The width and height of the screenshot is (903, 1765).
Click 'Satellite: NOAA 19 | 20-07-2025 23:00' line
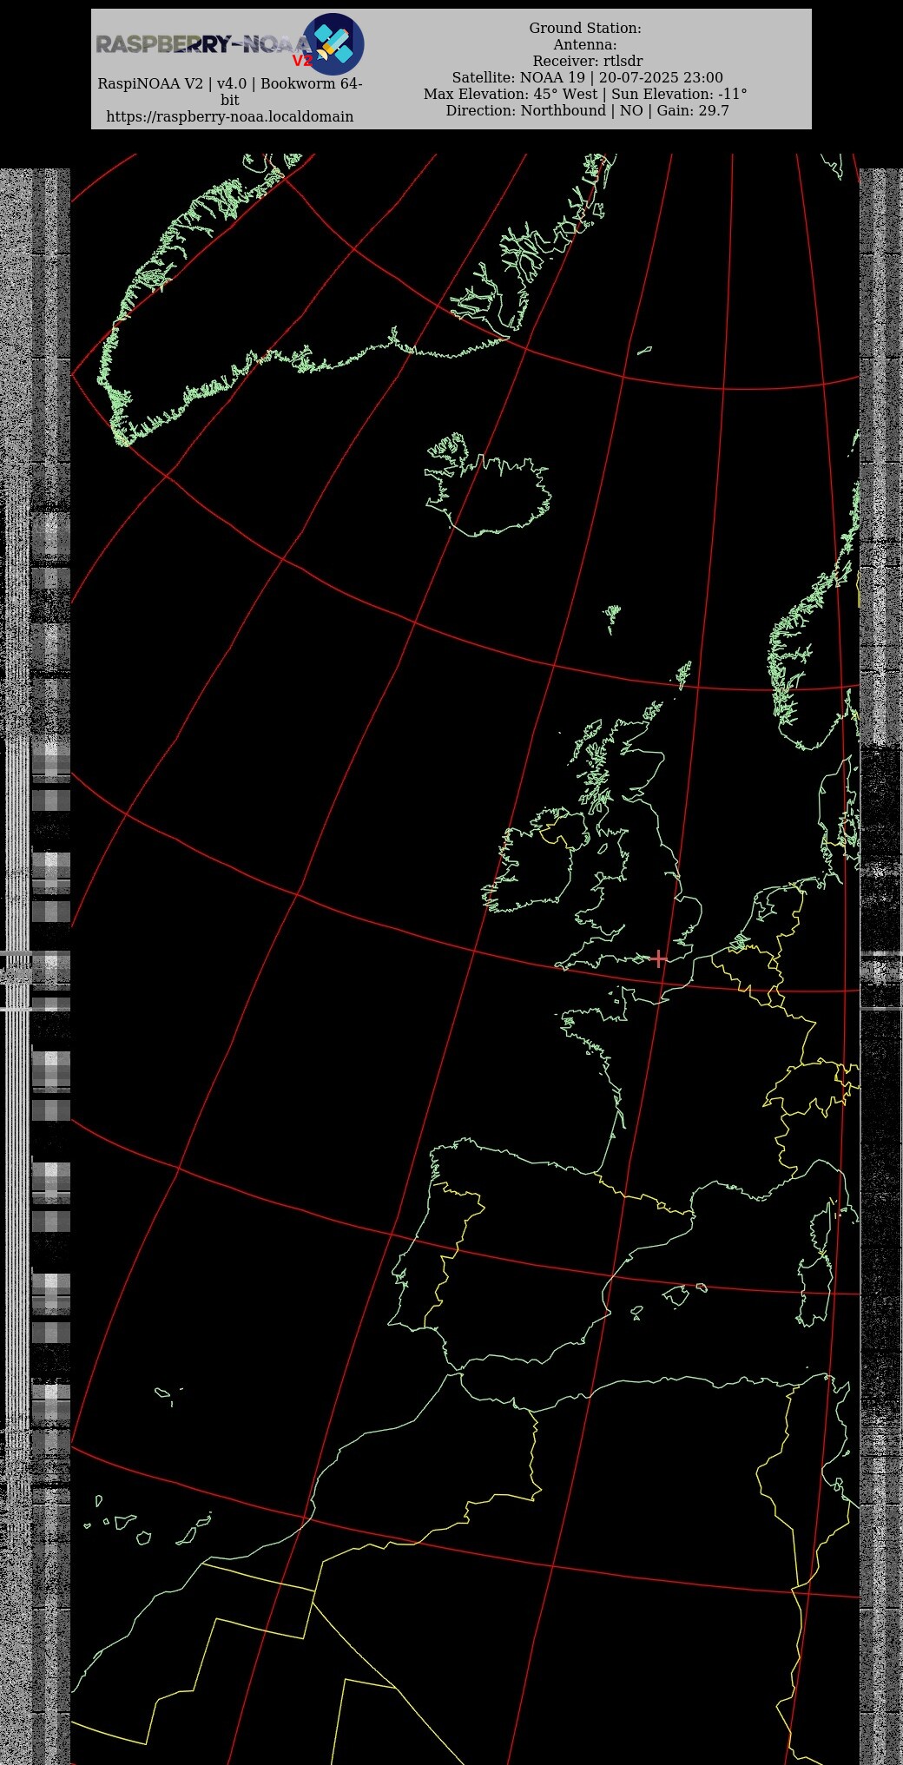587,77
